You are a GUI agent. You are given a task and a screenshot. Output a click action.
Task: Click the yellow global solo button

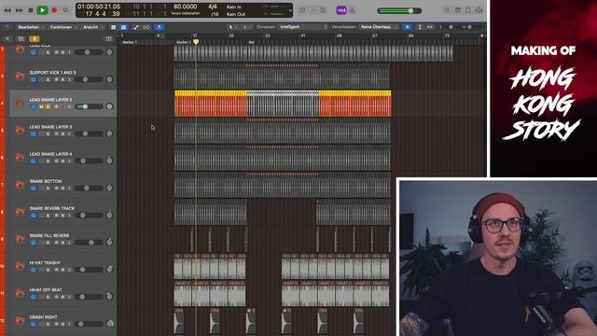click(35, 39)
